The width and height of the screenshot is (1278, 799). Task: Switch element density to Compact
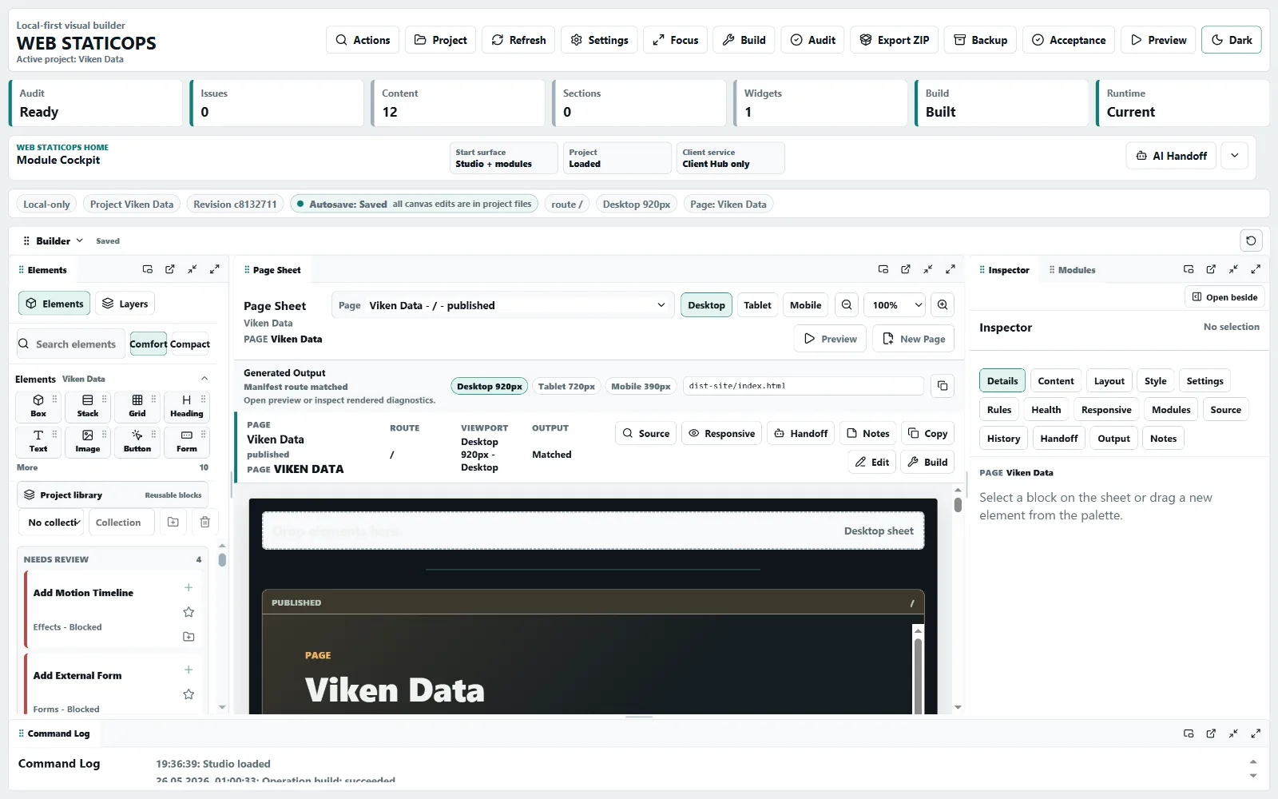click(189, 344)
